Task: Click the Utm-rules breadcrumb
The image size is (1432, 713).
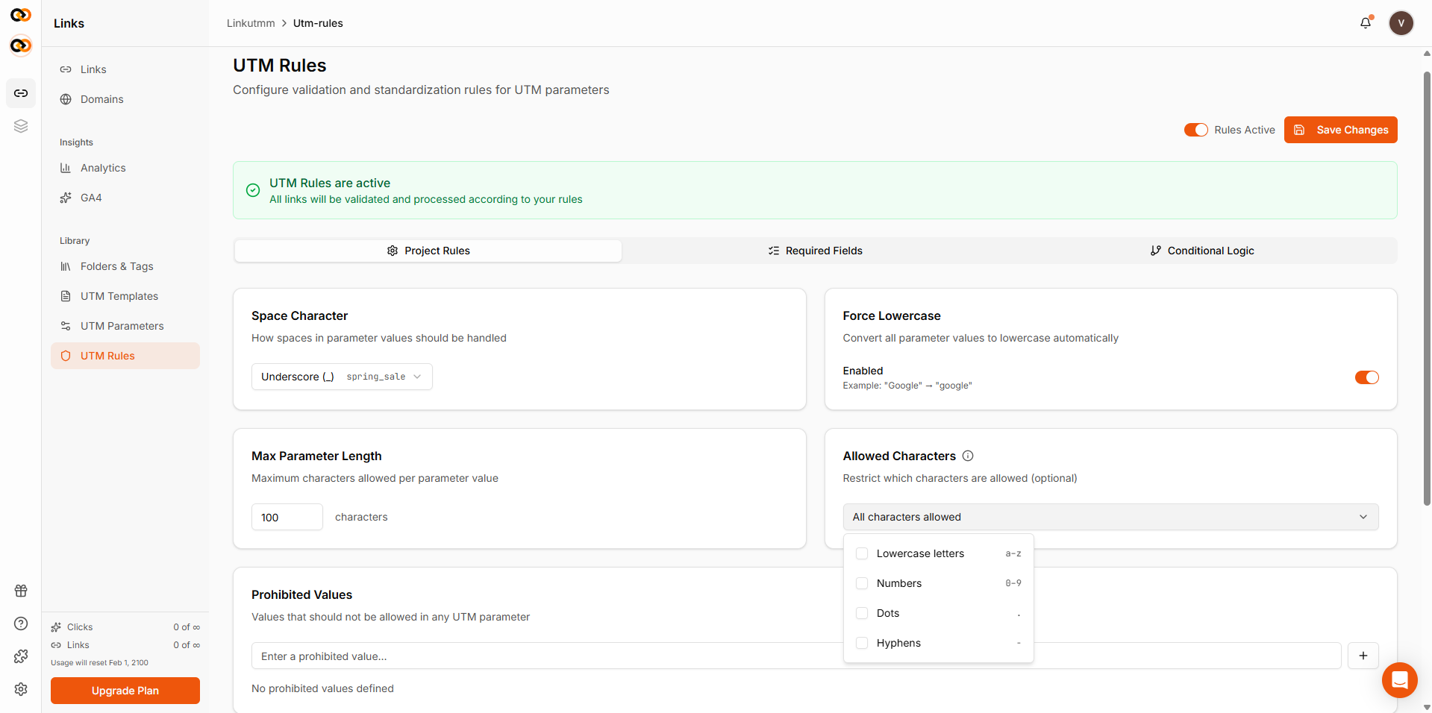Action: (x=318, y=23)
